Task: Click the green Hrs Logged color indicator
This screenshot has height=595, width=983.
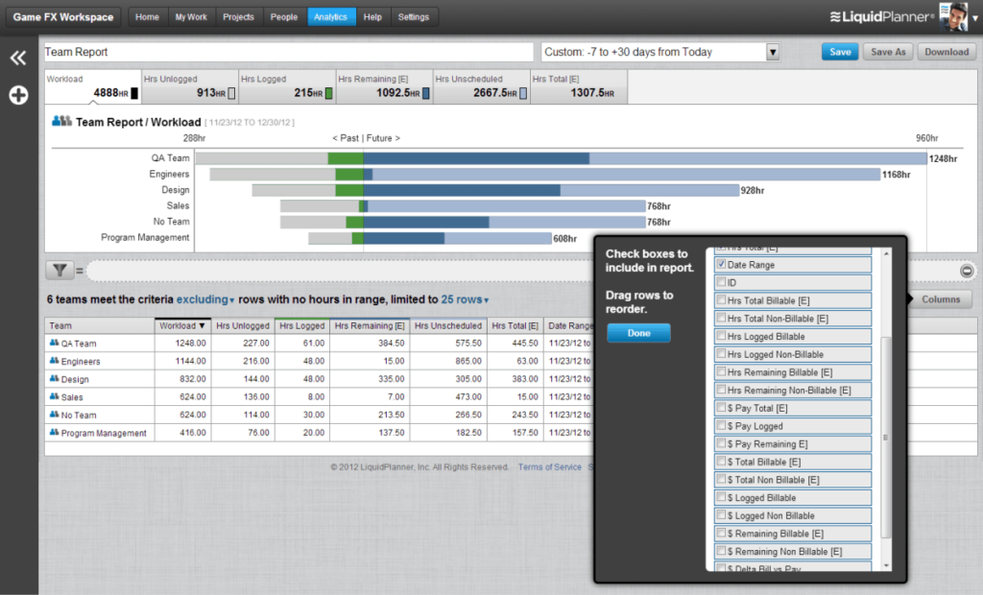Action: tap(329, 93)
